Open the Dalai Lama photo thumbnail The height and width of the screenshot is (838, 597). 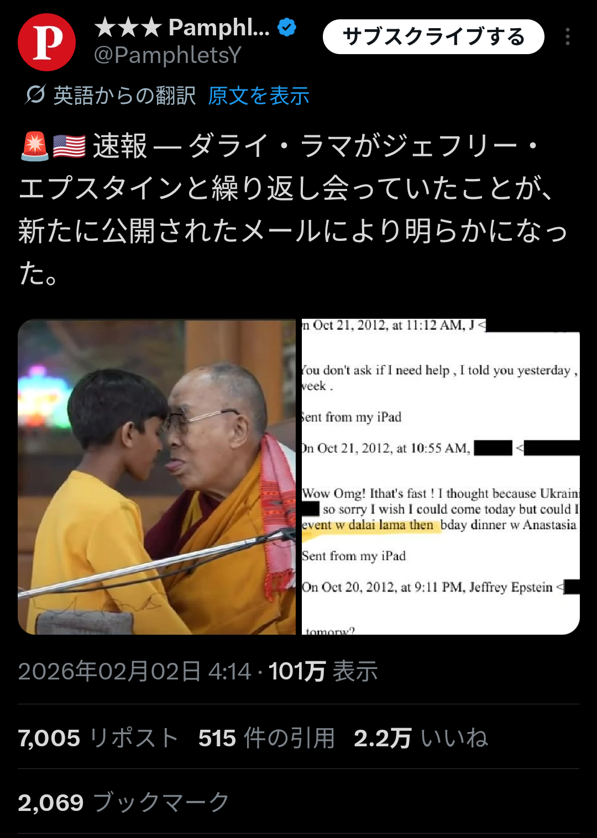(157, 477)
